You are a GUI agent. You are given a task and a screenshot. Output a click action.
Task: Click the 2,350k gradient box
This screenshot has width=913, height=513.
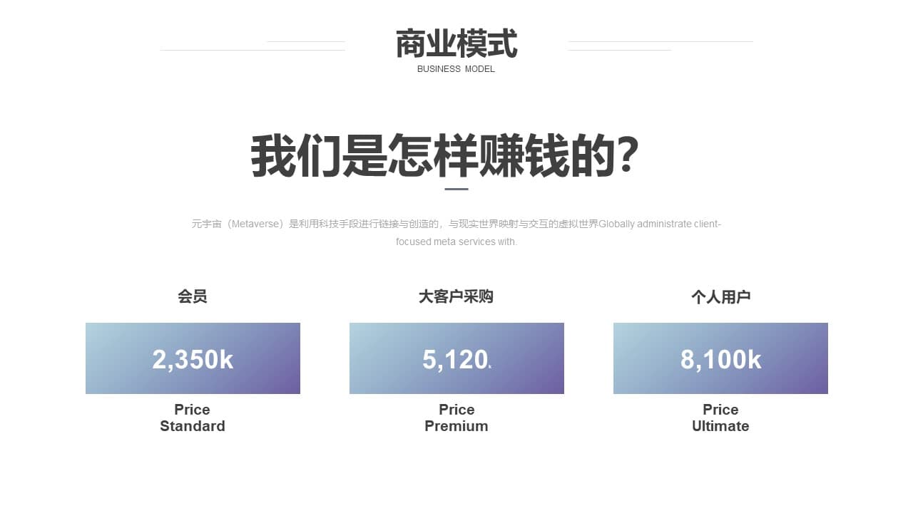pos(193,358)
